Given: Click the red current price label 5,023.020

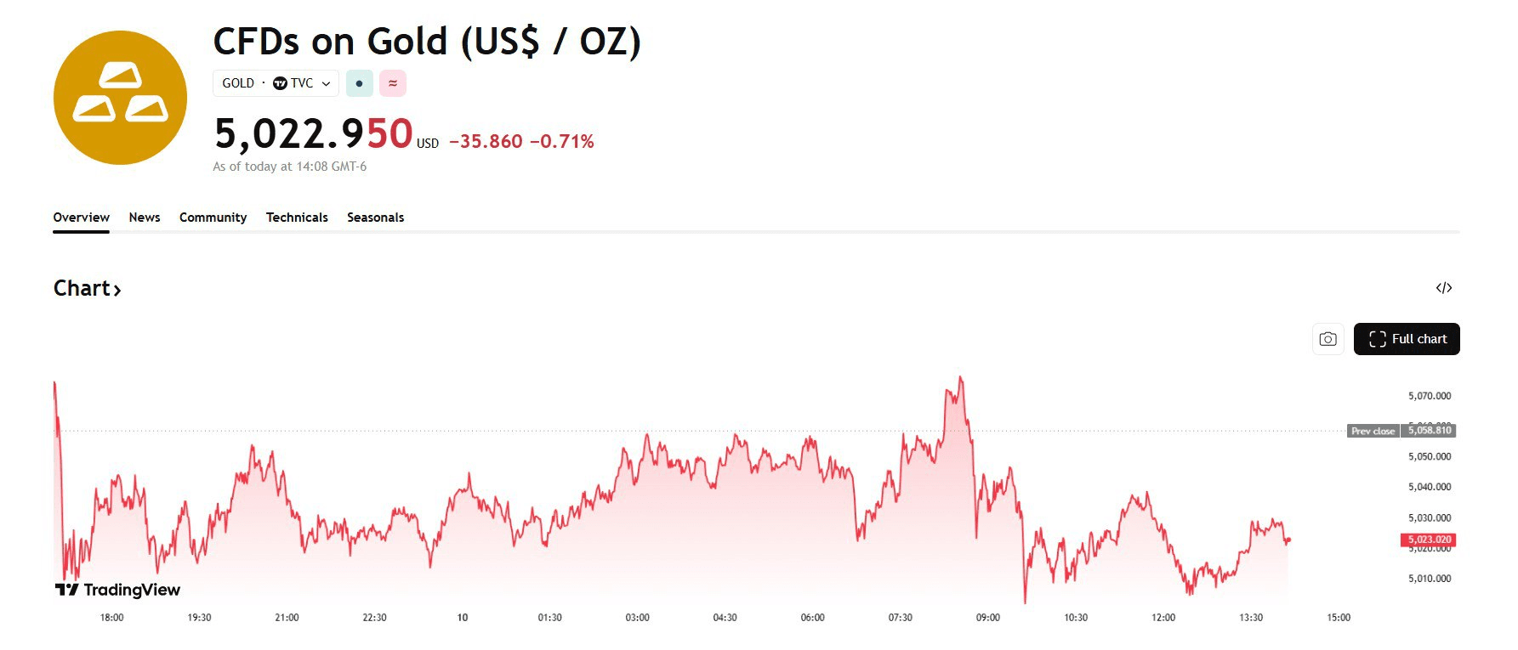Looking at the screenshot, I should (1429, 540).
